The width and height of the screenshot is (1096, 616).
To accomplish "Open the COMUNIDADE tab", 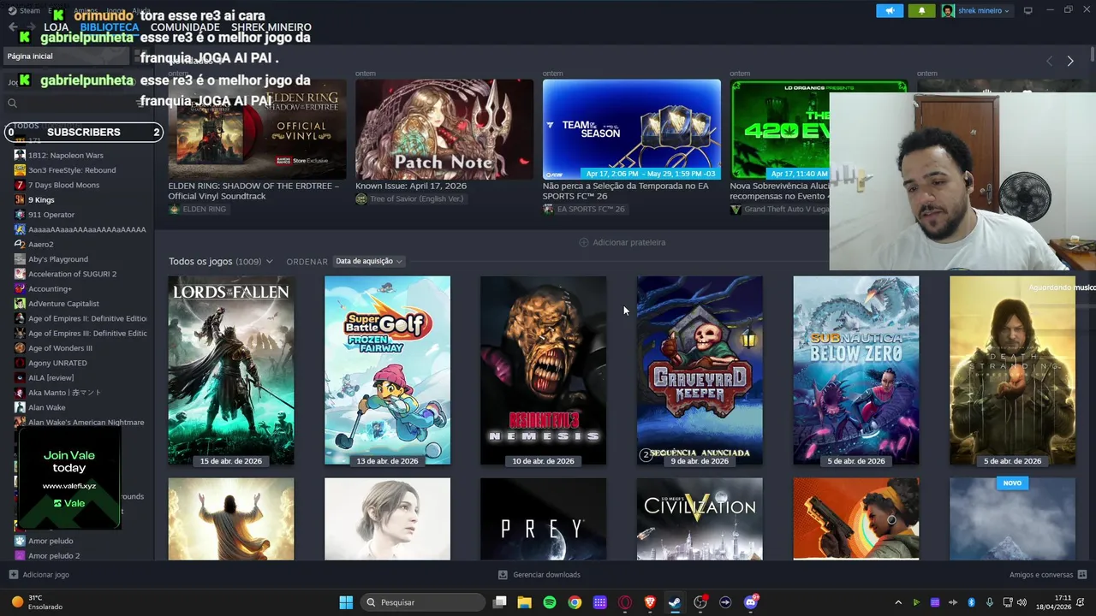I will click(184, 27).
